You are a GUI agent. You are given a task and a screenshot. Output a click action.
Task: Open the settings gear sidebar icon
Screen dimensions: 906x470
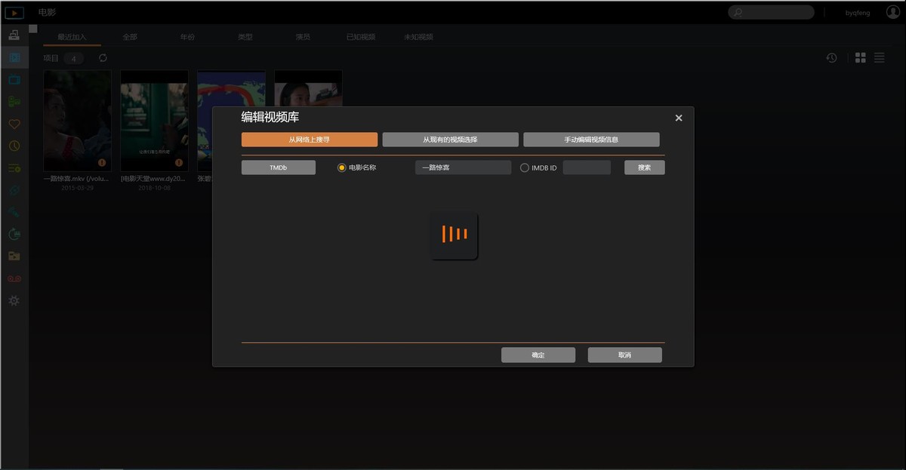[14, 300]
